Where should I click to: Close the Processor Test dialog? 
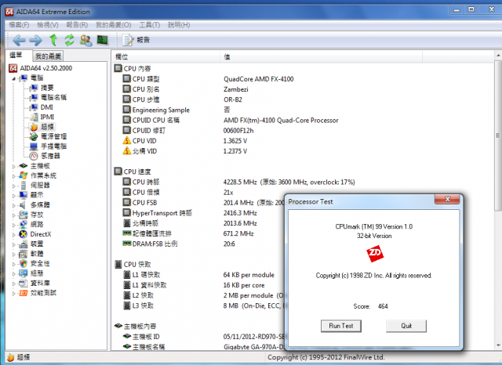coord(447,199)
